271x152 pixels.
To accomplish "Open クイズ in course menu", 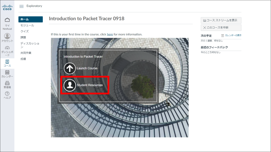I will pos(25,31).
